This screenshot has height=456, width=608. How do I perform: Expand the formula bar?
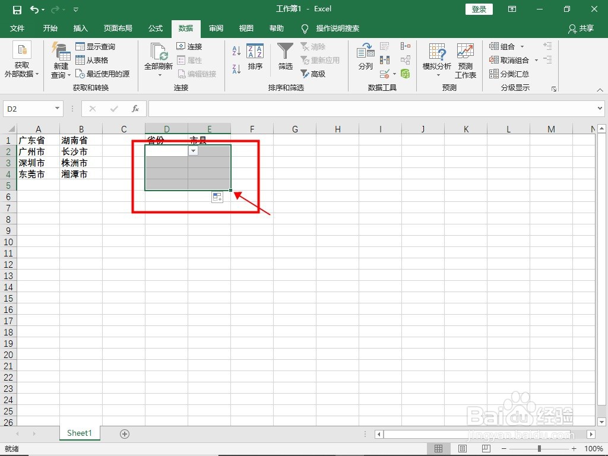600,109
